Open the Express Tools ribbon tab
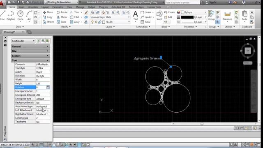263x148 pixels. tap(154, 7)
